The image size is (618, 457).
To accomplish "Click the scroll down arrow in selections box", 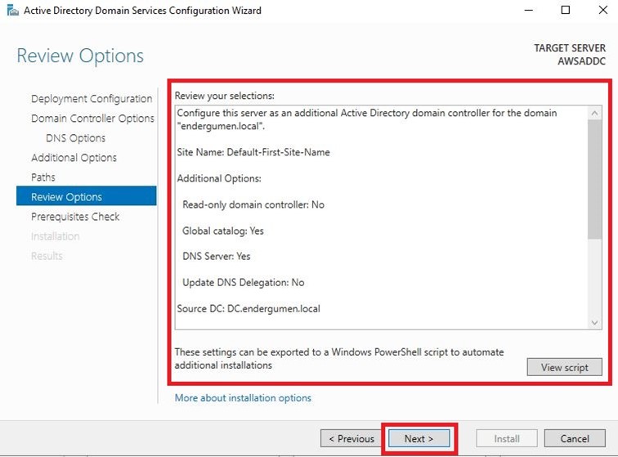I will [594, 323].
